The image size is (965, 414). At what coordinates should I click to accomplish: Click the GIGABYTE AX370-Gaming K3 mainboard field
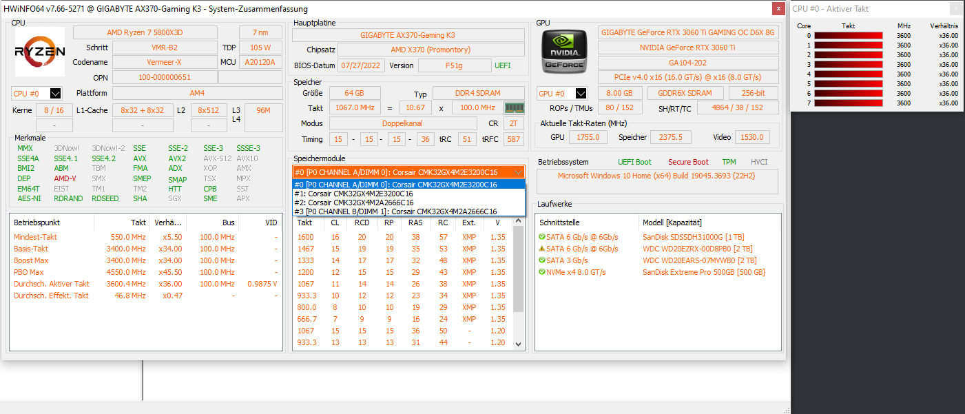click(407, 35)
